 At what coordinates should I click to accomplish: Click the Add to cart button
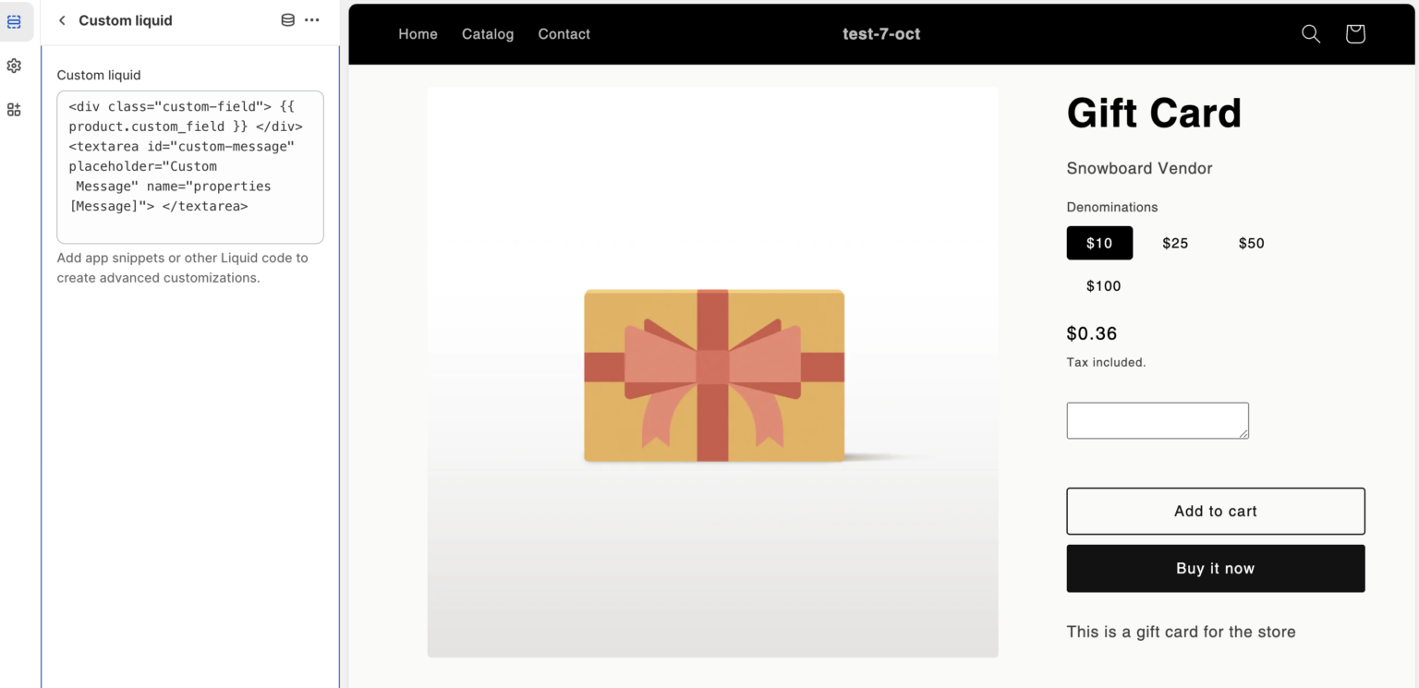(1216, 511)
